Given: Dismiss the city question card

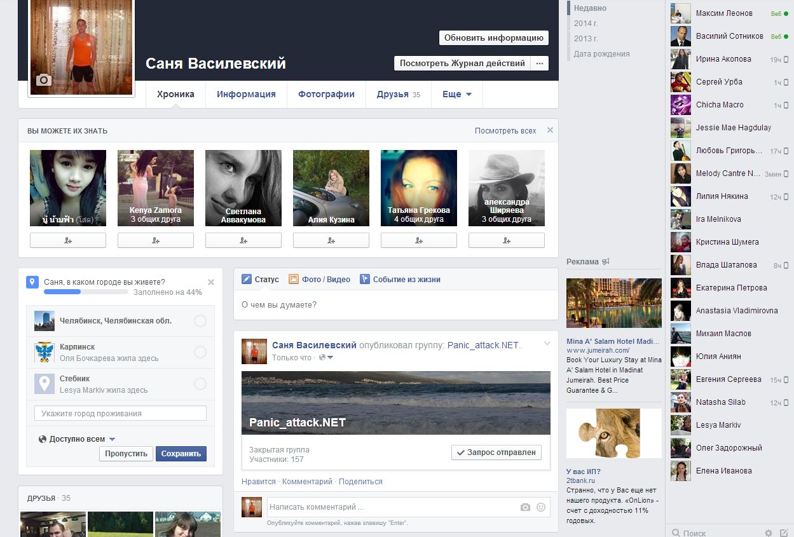Looking at the screenshot, I should (211, 282).
